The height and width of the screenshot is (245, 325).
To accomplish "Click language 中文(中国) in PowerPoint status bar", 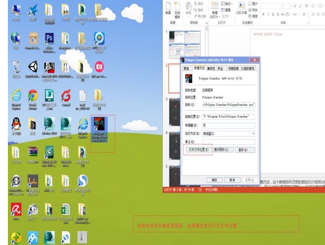I will pos(211,190).
